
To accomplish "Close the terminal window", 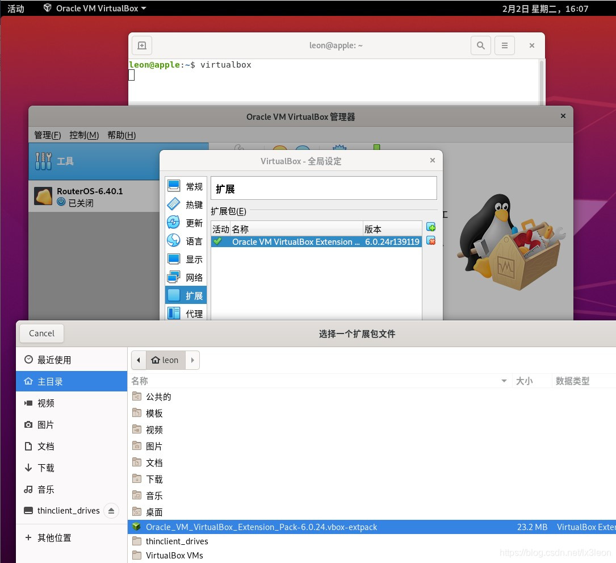I will 532,45.
